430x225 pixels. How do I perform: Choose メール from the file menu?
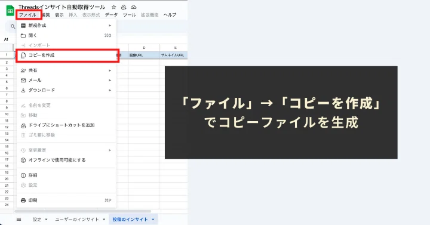(67, 81)
